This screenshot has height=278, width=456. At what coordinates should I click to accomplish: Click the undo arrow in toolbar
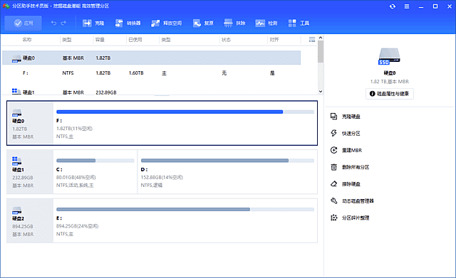[53, 23]
